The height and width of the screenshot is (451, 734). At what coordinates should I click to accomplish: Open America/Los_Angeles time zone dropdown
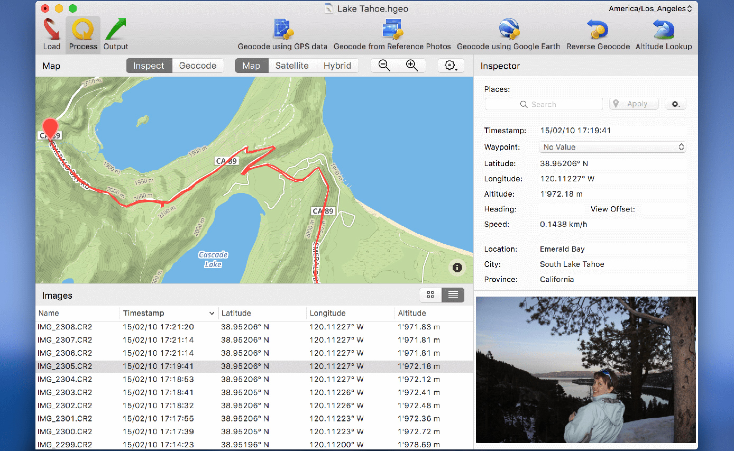650,8
